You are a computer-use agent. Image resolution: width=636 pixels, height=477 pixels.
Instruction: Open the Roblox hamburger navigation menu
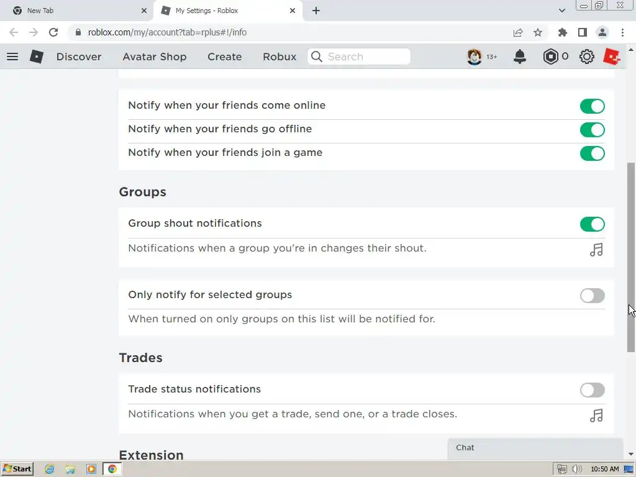[x=12, y=57]
